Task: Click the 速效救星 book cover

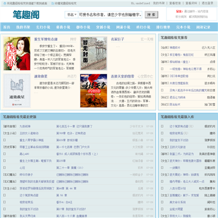Action: [17, 91]
